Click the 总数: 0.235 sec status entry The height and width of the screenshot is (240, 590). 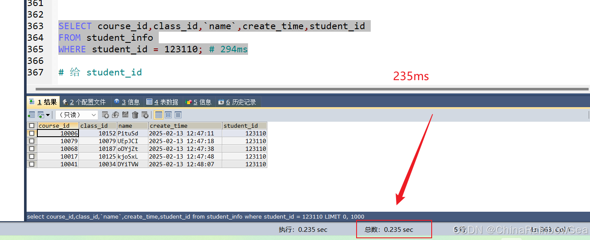(389, 229)
